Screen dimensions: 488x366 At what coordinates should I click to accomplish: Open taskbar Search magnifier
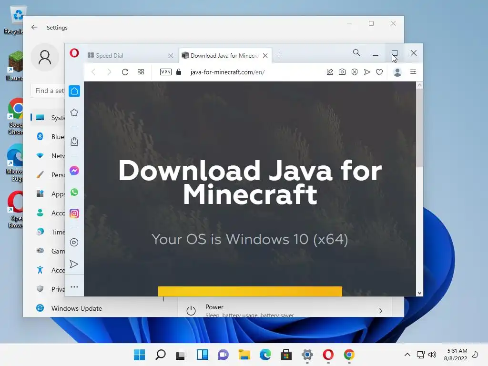(x=160, y=355)
